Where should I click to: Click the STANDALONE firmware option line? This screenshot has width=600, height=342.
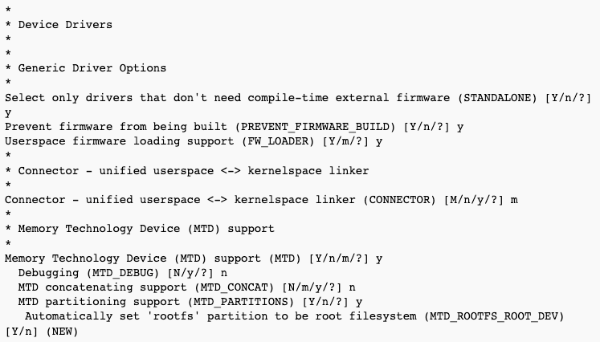click(298, 98)
